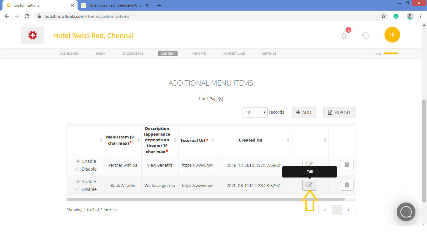Viewport: 427px width, 240px height.
Task: Open the E-Commerce menu
Action: pyautogui.click(x=133, y=53)
